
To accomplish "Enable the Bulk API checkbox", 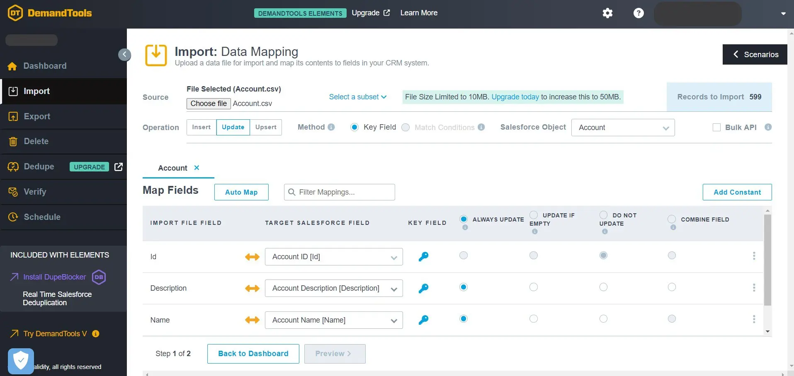I will (716, 128).
